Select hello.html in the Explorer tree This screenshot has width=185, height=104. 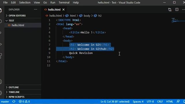tap(23, 25)
